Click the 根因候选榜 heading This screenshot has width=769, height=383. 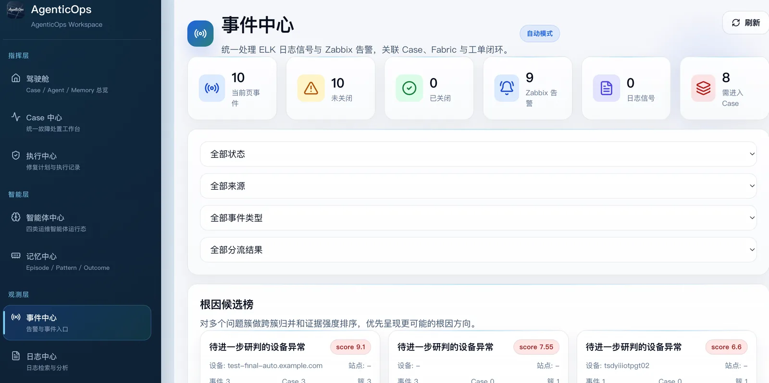227,304
